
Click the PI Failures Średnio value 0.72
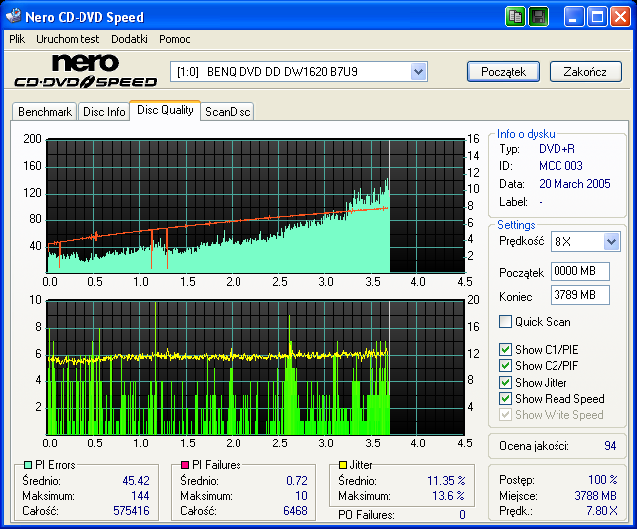click(297, 481)
